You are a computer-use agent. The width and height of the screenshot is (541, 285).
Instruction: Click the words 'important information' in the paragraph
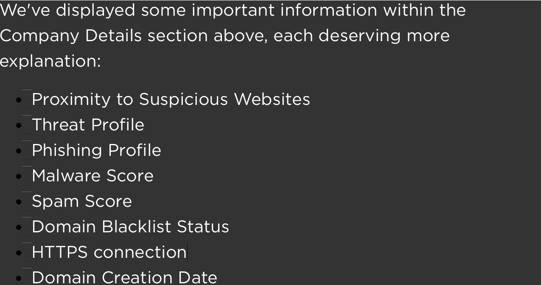[x=284, y=10]
